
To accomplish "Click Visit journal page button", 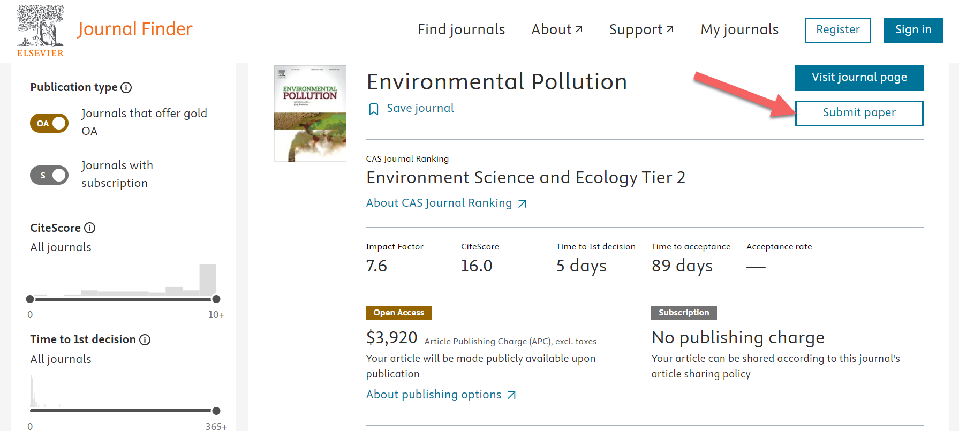I will [x=859, y=78].
